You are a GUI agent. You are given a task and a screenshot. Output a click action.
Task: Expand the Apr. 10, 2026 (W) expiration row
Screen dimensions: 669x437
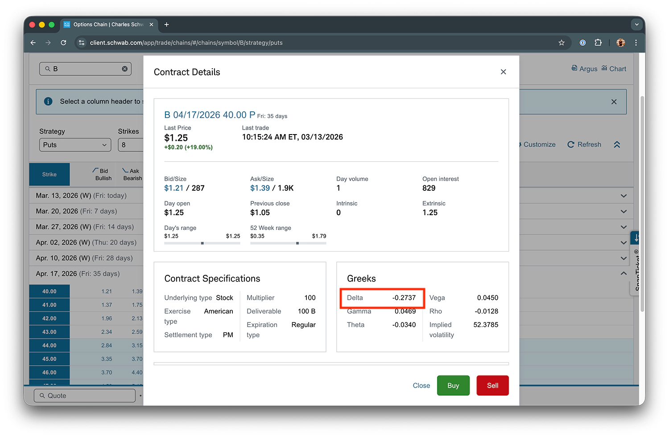[624, 258]
